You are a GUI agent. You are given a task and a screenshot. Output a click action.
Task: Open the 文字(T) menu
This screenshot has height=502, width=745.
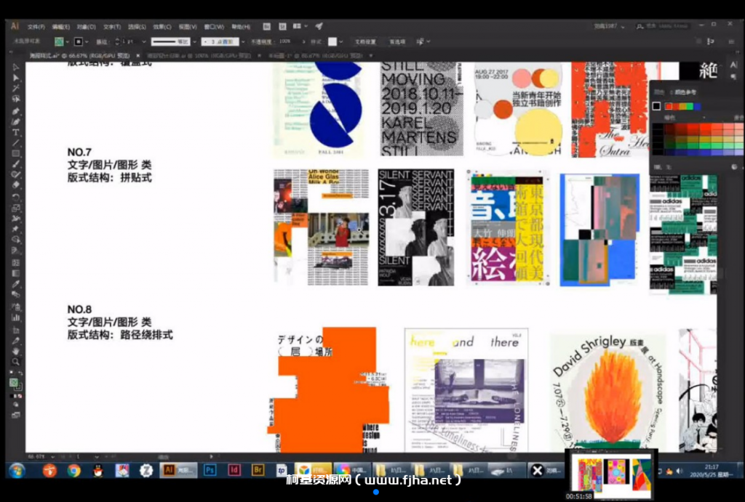click(x=112, y=27)
